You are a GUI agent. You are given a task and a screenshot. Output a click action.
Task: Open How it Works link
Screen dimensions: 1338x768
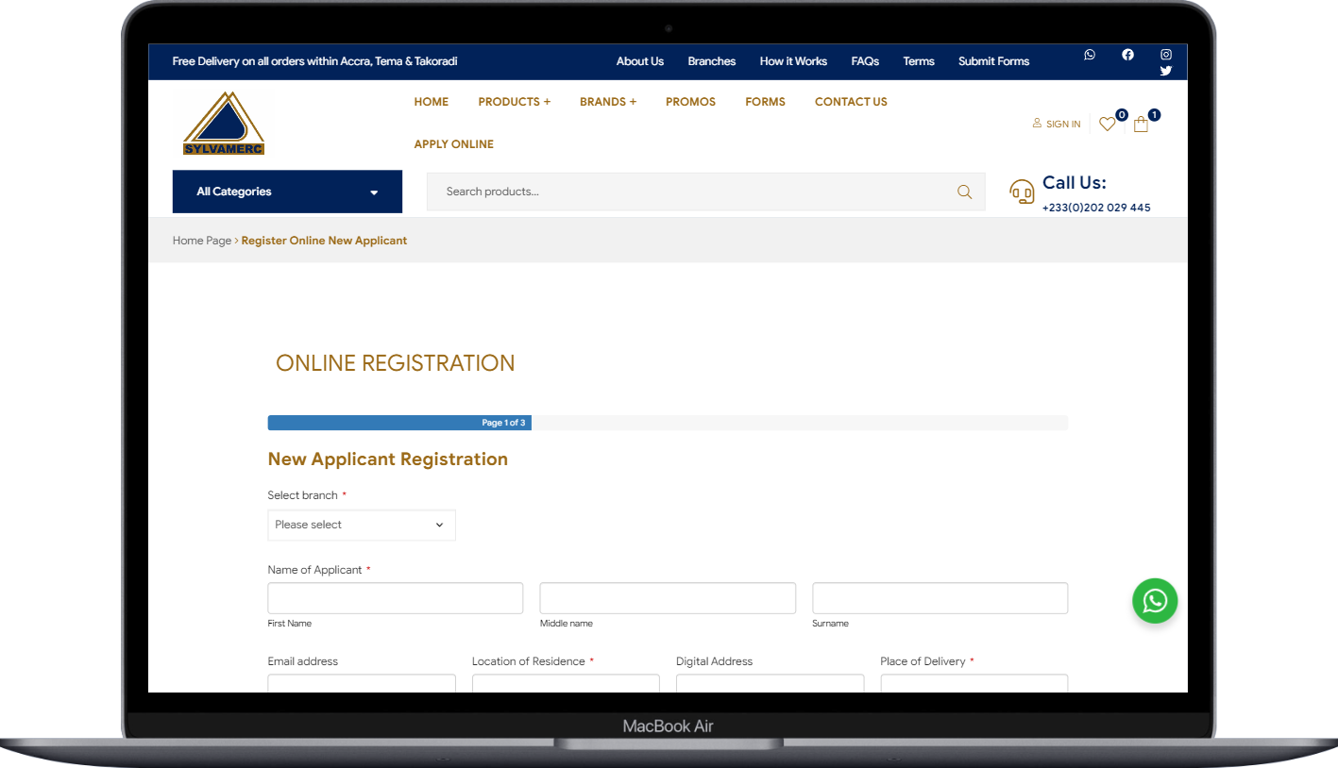pos(793,61)
